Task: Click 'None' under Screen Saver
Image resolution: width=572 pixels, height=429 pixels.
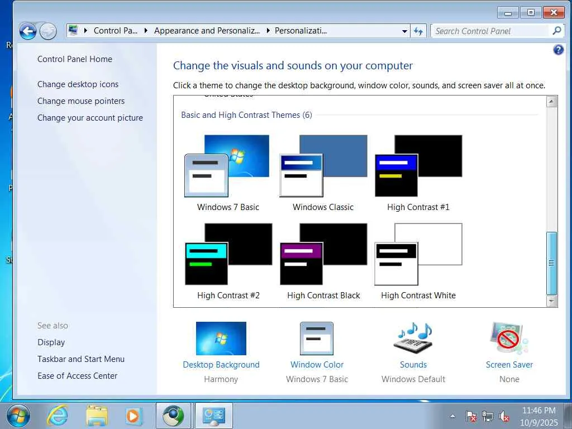Action: 509,379
